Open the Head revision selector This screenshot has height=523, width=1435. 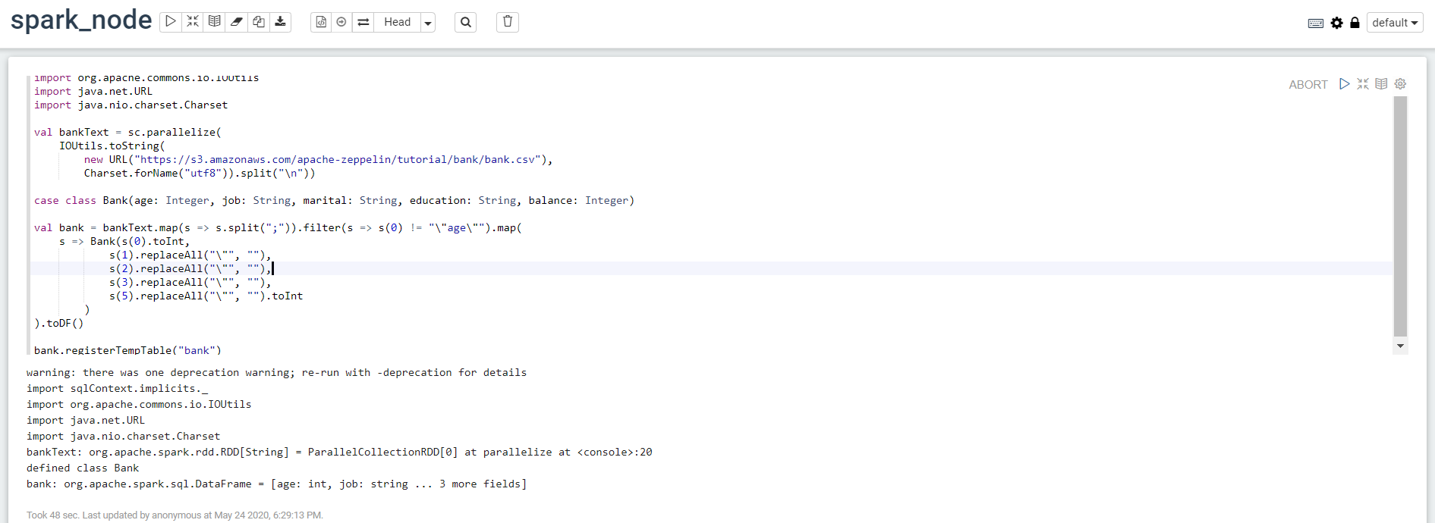(397, 22)
